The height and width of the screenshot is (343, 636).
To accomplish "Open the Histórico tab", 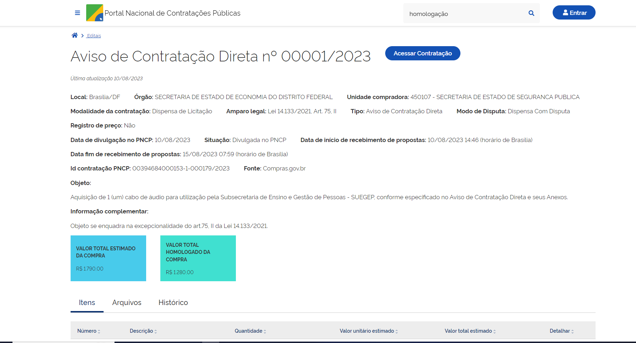I will click(173, 303).
